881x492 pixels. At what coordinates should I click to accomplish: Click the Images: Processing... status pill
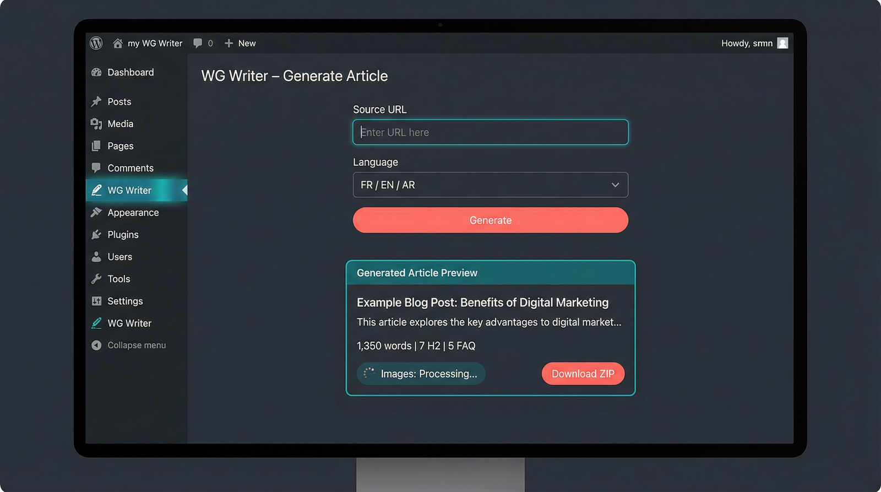421,374
